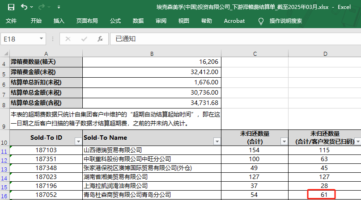Click the lightbulb tell-me icon

pos(261,21)
